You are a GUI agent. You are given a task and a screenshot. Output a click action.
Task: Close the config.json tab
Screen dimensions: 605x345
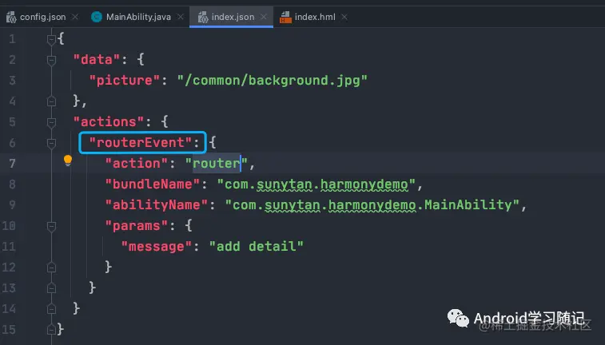pyautogui.click(x=75, y=17)
